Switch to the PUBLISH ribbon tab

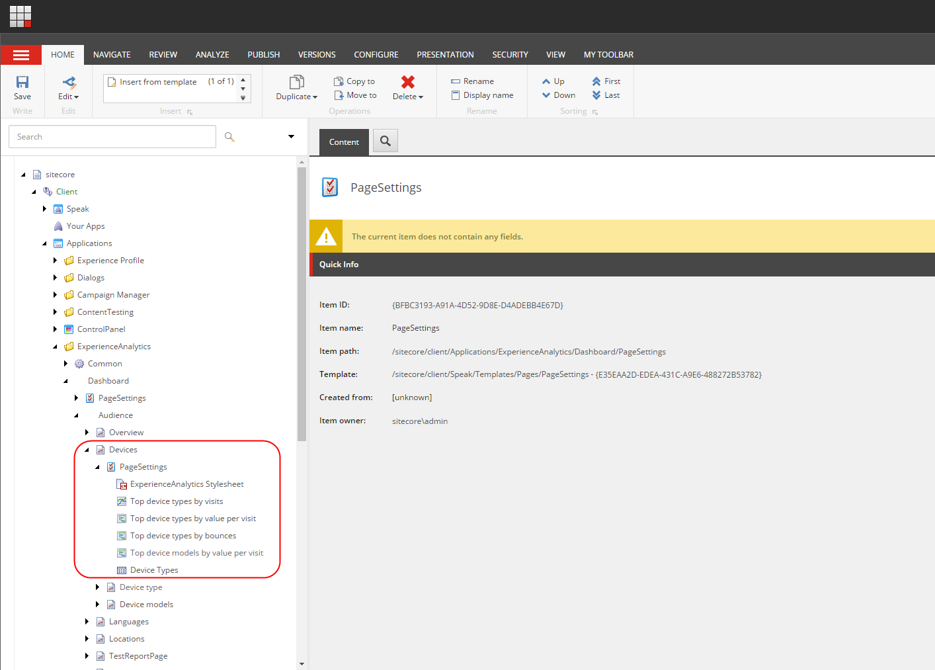pos(264,55)
